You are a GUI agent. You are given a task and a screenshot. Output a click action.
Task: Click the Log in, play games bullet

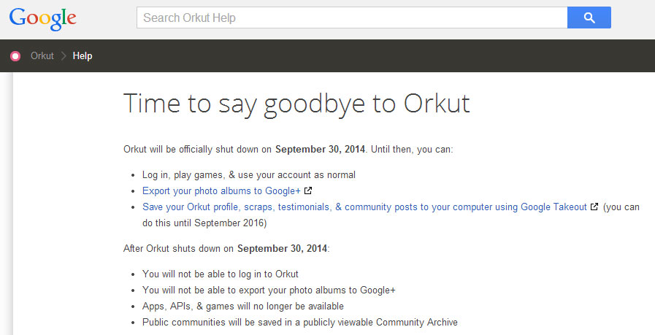[249, 175]
